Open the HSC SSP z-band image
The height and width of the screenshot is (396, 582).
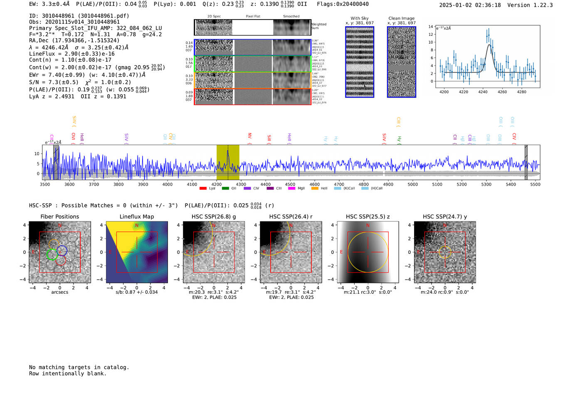click(x=367, y=252)
